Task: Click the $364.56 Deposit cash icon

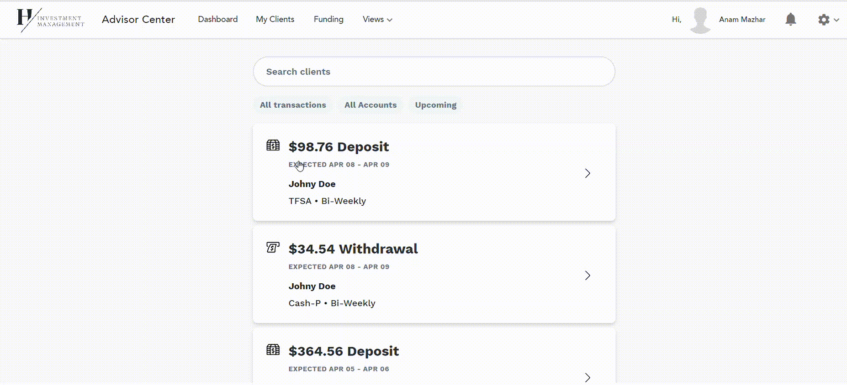Action: click(x=273, y=350)
